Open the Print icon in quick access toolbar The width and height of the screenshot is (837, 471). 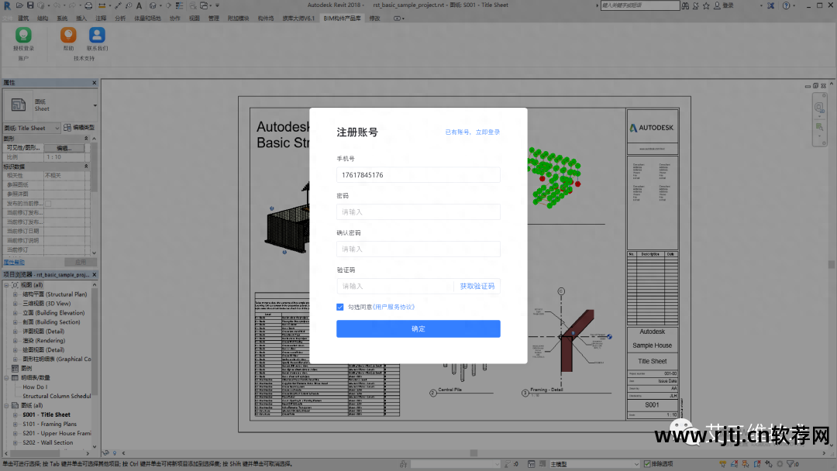coord(89,5)
